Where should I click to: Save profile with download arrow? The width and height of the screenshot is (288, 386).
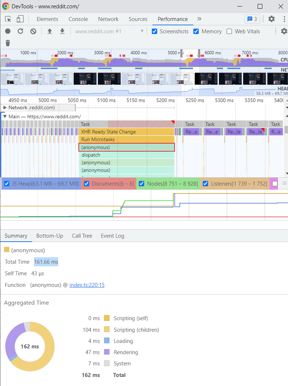click(62, 31)
